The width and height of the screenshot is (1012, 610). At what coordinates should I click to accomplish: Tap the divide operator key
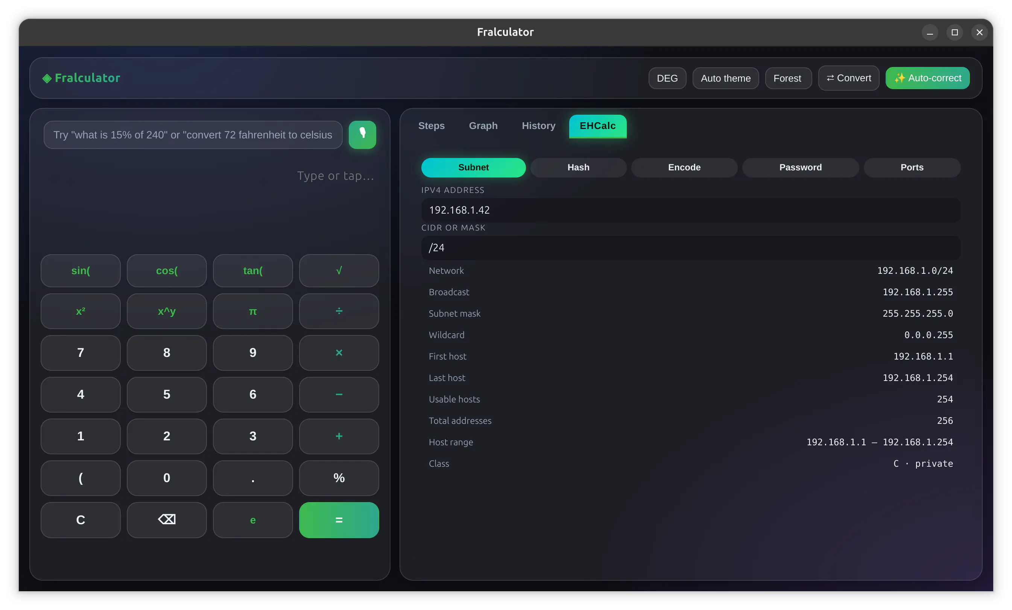tap(339, 311)
